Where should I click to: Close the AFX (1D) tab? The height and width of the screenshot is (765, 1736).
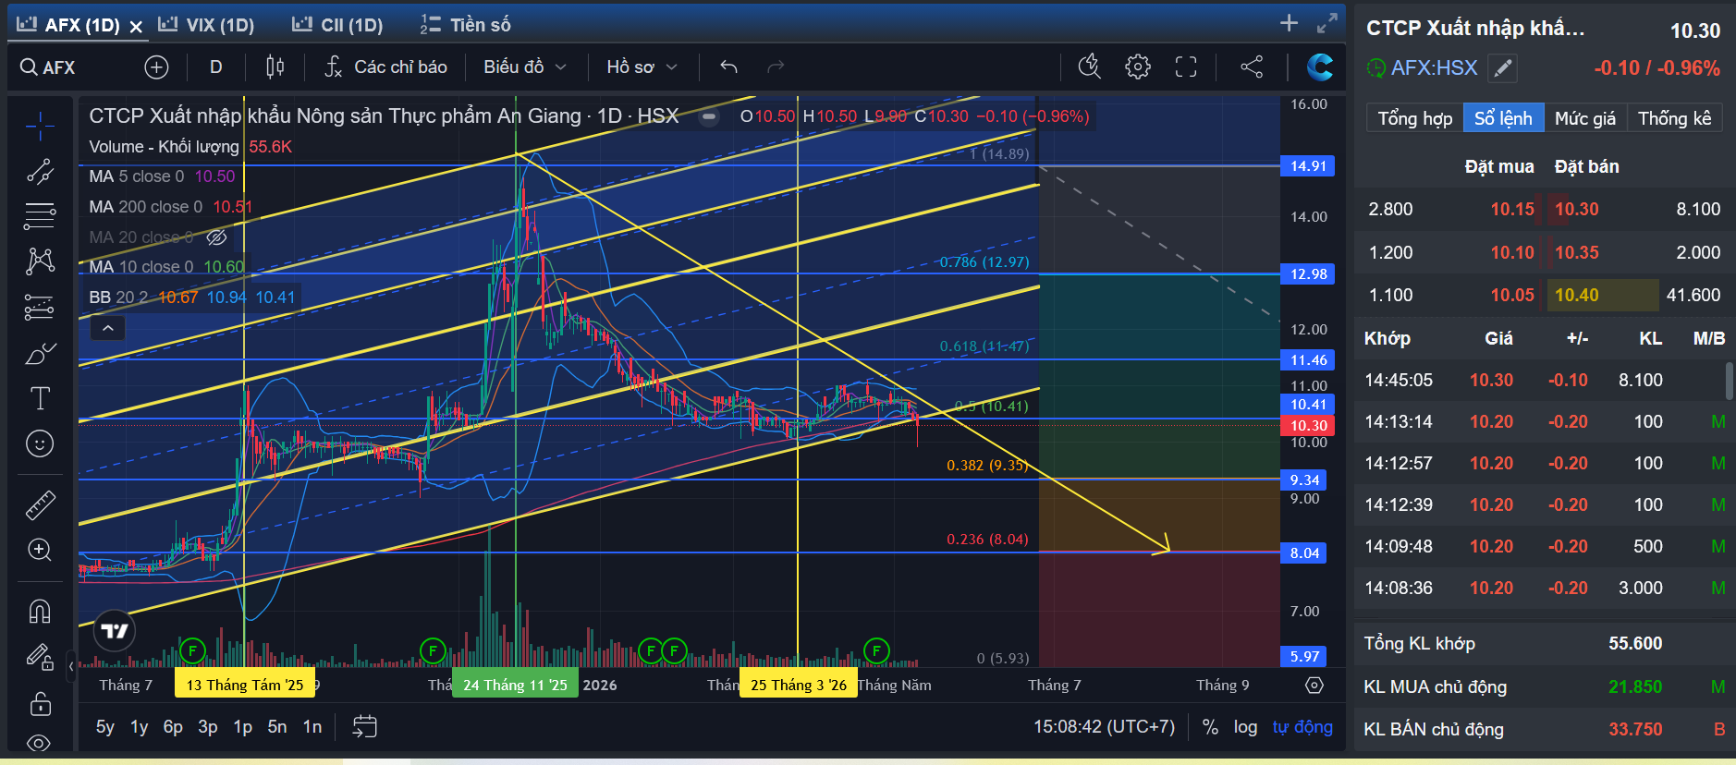(x=136, y=27)
